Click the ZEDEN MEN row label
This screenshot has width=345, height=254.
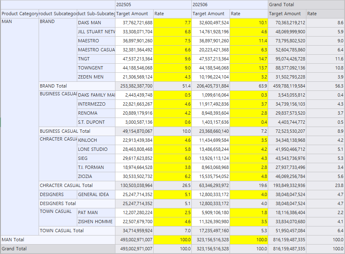pyautogui.click(x=96, y=77)
